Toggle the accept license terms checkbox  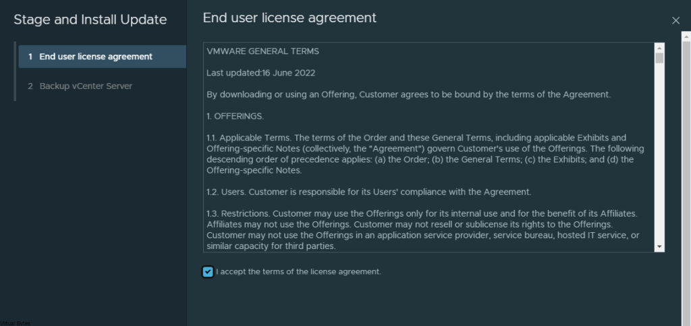(208, 272)
